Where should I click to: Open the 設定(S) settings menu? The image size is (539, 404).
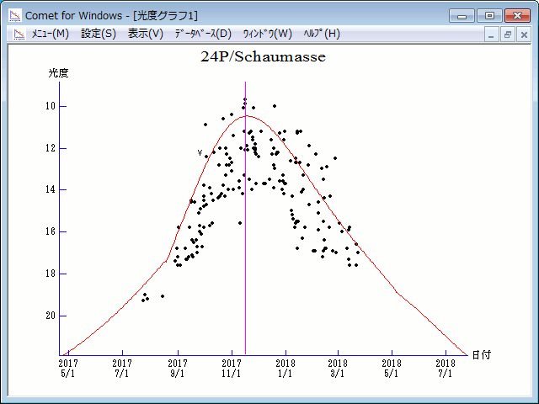(x=99, y=34)
